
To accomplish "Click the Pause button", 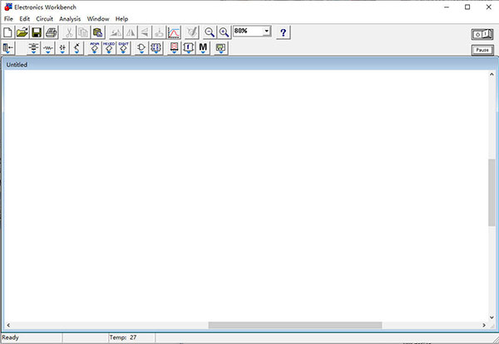I will (x=482, y=50).
